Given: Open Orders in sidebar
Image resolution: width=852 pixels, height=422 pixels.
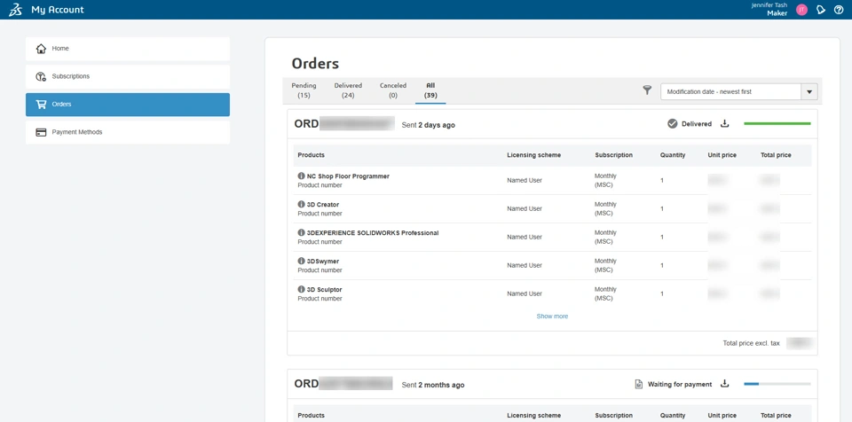Looking at the screenshot, I should coord(128,105).
